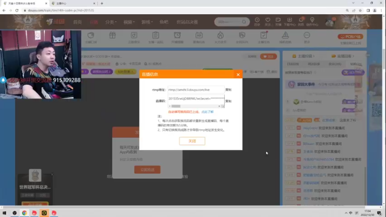Click the stream key scrollbar right arrow

(219, 106)
